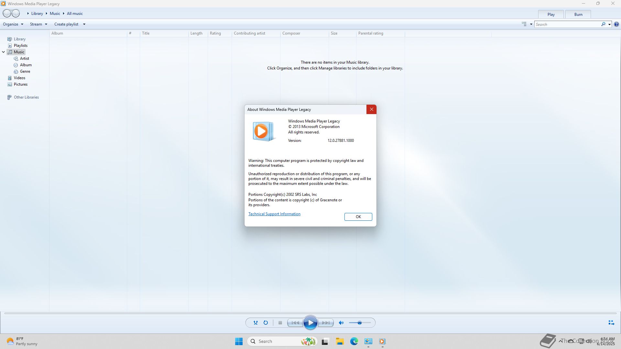Switch to Now Playing view icon
Viewport: 621px width, 349px height.
(x=611, y=323)
